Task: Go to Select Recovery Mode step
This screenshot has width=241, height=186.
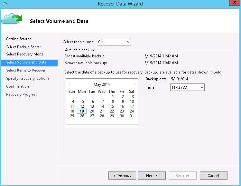Action: pyautogui.click(x=25, y=54)
